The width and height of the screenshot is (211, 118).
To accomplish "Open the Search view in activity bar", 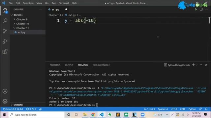I will 5,21.
